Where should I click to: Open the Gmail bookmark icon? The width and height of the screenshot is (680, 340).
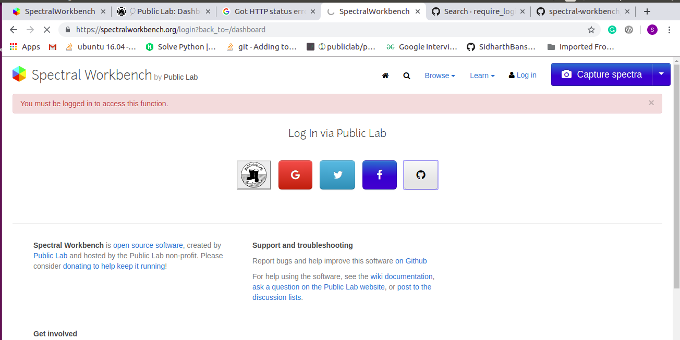(53, 47)
